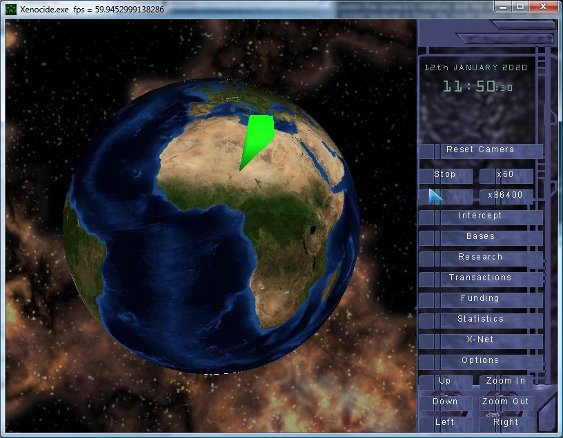Screen dimensions: 563x438
Task: Zoom In on the globe
Action: [506, 382]
